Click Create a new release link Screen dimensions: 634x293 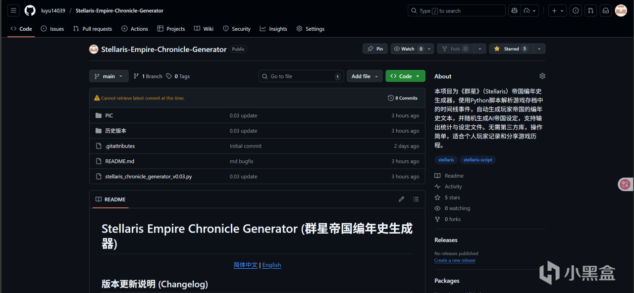point(455,260)
